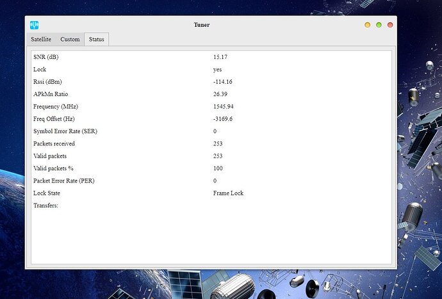Select the Valid packets value 253
442x299 pixels.
(x=218, y=156)
